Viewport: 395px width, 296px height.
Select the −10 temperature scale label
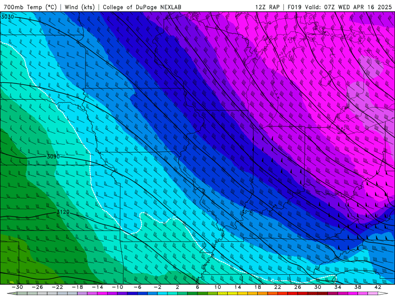click(x=118, y=287)
